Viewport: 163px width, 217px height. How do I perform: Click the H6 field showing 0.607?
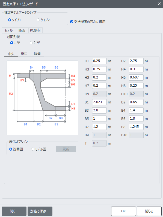136,77
